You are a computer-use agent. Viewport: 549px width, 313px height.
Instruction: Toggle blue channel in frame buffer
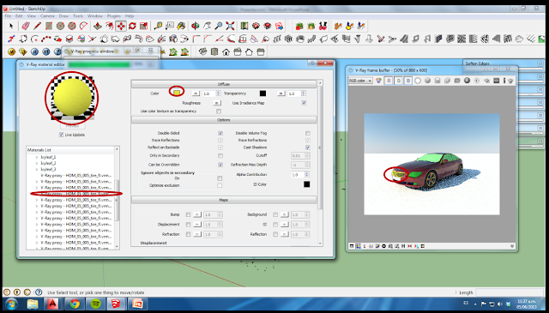tap(408, 81)
